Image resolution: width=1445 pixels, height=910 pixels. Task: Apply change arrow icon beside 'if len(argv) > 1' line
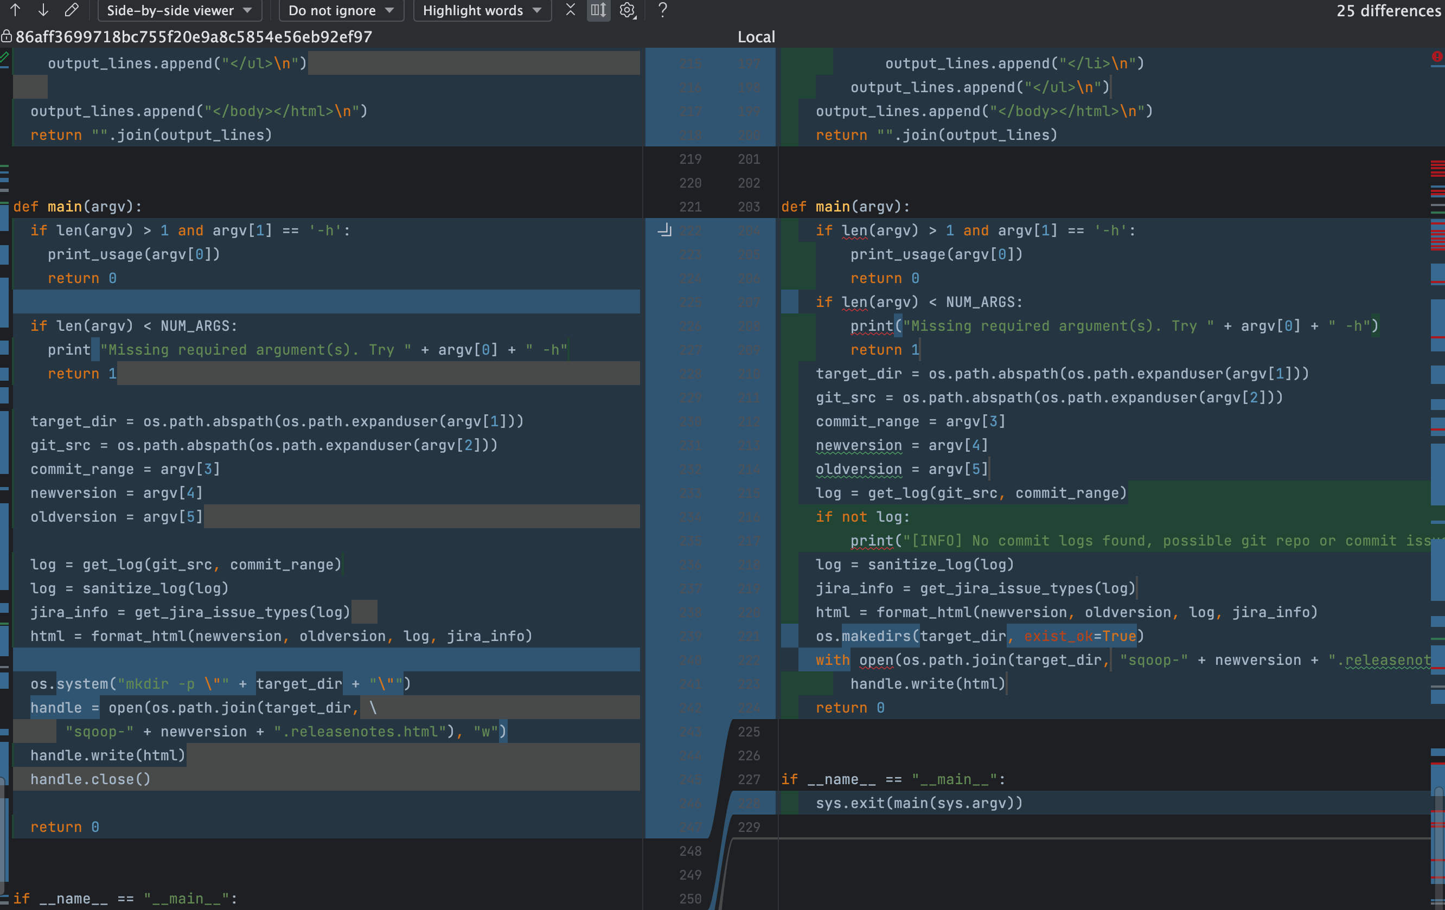tap(665, 230)
